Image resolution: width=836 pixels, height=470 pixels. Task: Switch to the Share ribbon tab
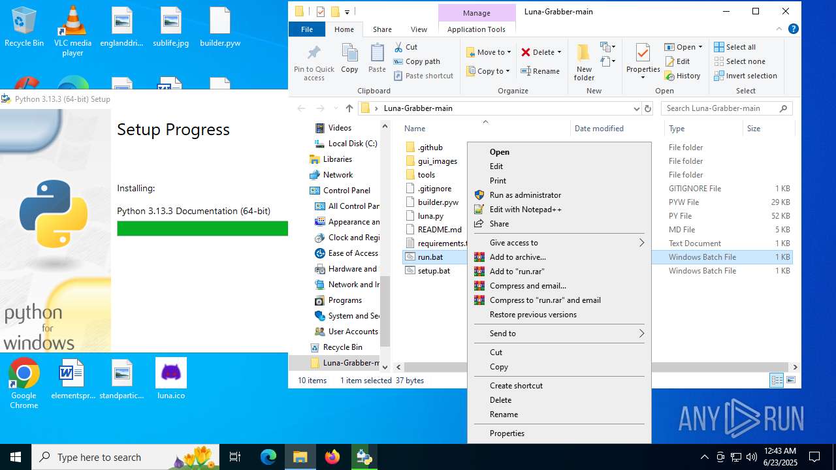(x=382, y=29)
